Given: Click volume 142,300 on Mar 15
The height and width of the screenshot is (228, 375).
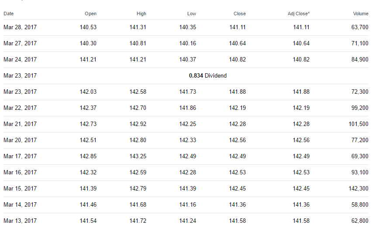Looking at the screenshot, I should pyautogui.click(x=358, y=189).
